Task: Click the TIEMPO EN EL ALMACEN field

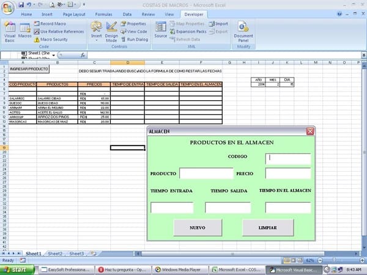Action: coord(288,208)
